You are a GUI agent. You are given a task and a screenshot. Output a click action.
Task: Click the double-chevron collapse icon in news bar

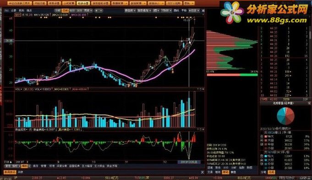(203, 172)
